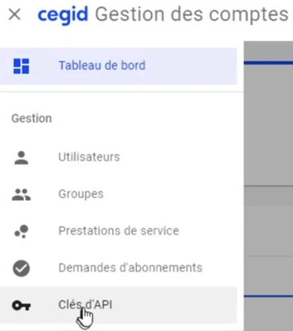293x331 pixels.
Task: Open Prestations de service
Action: pyautogui.click(x=118, y=231)
